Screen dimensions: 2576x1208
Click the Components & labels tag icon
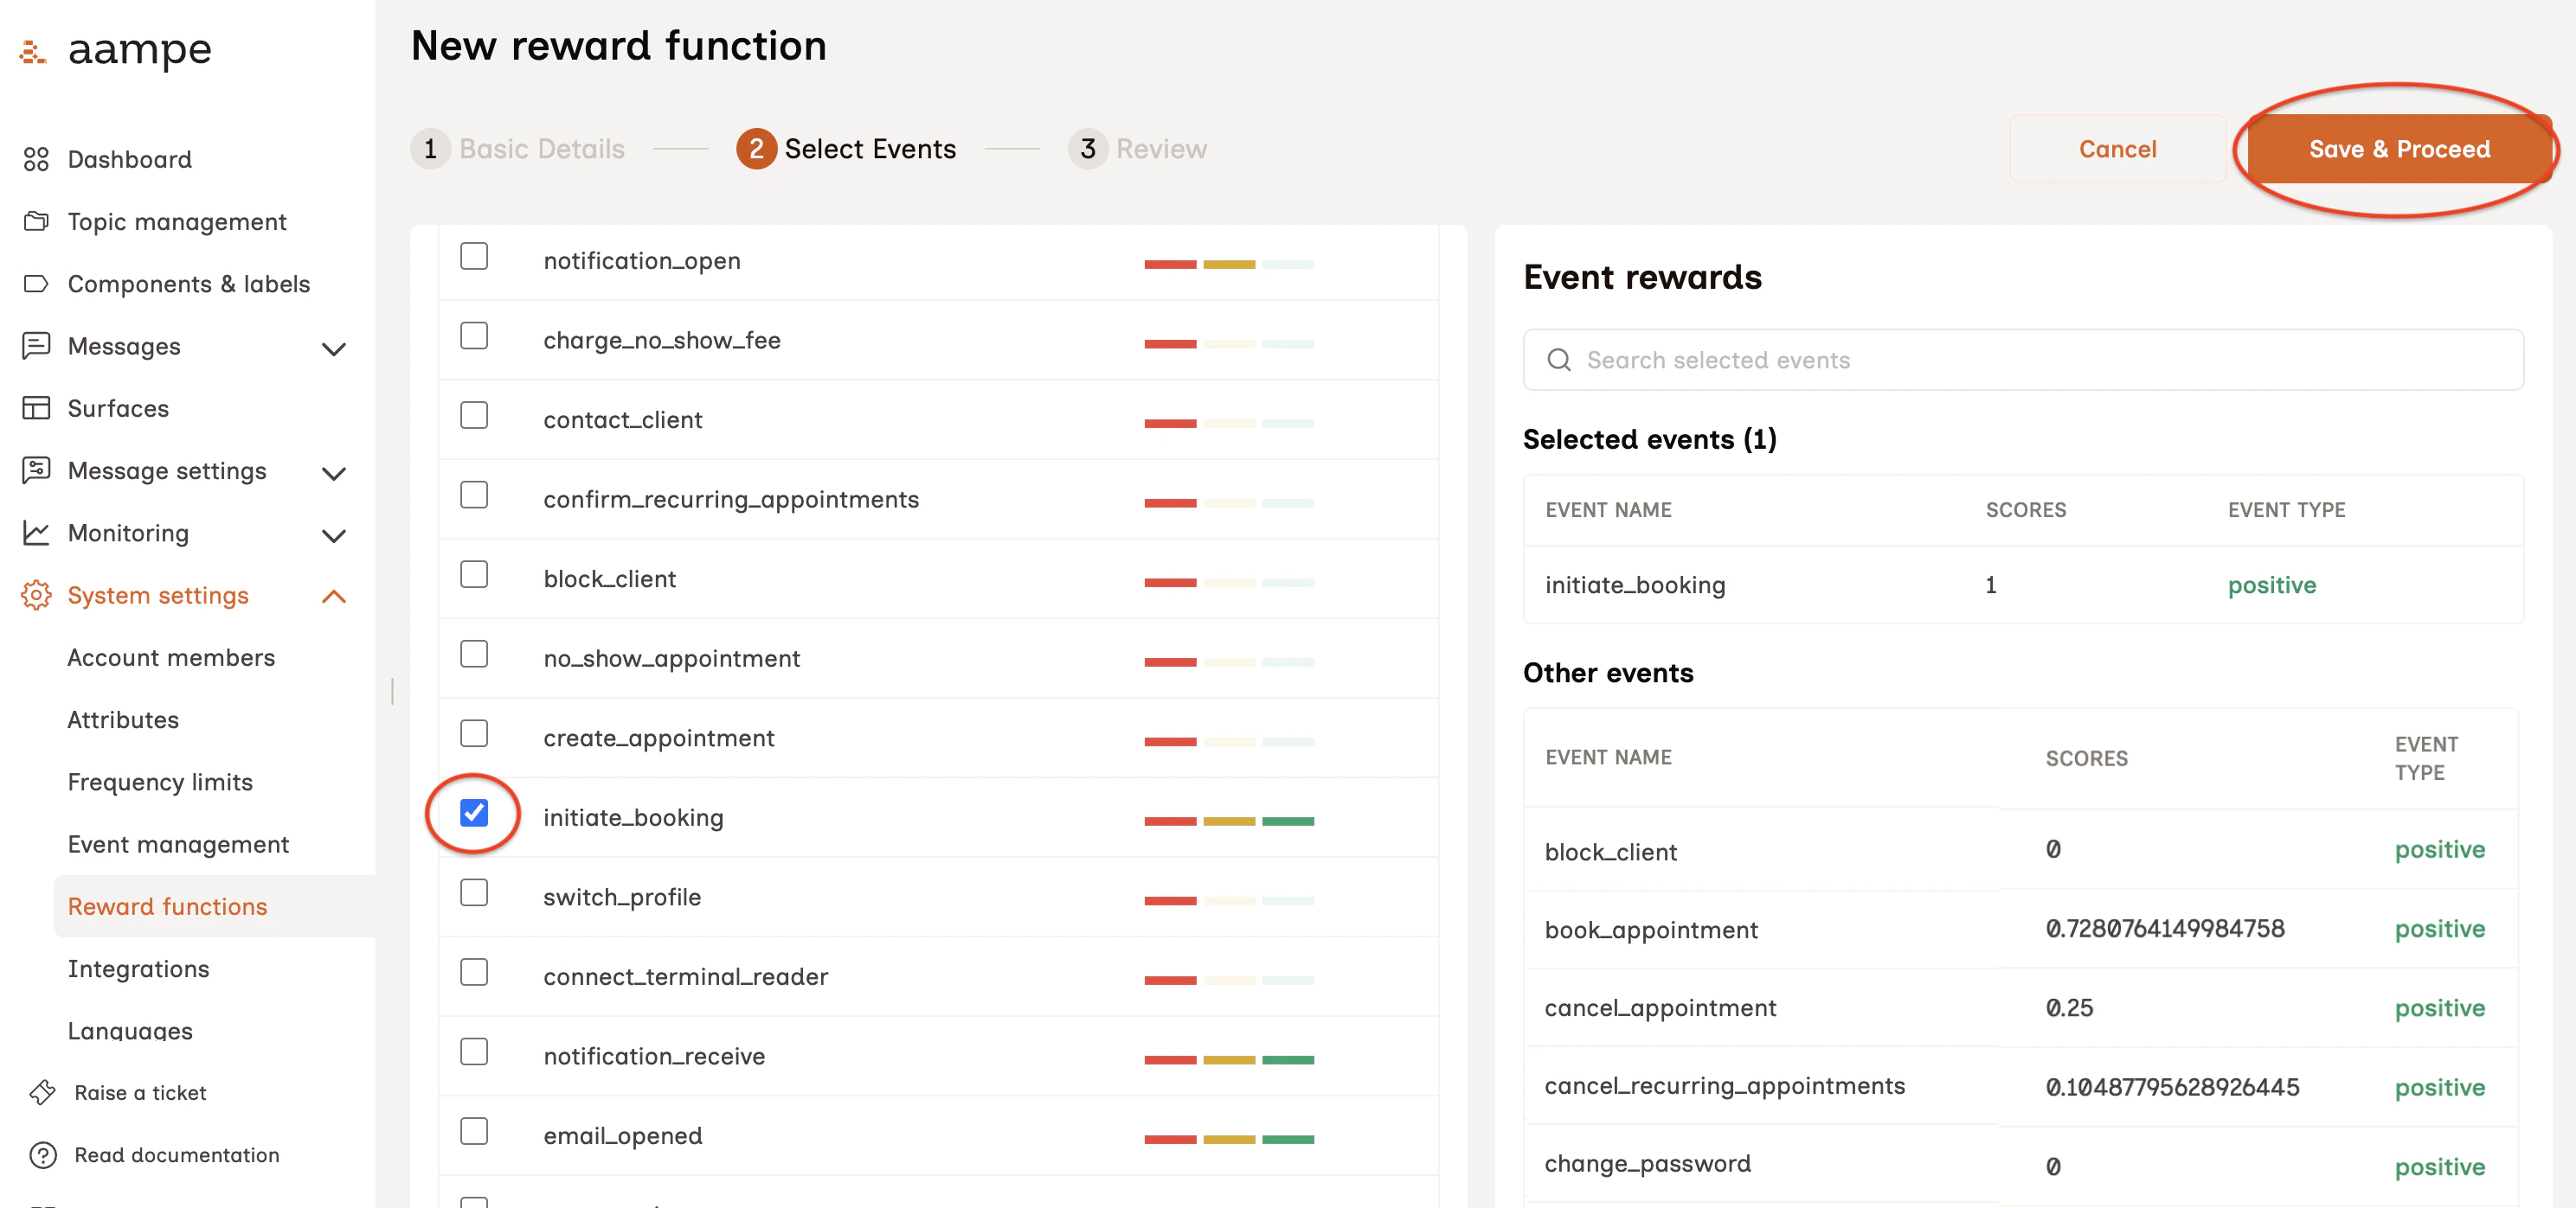point(36,284)
